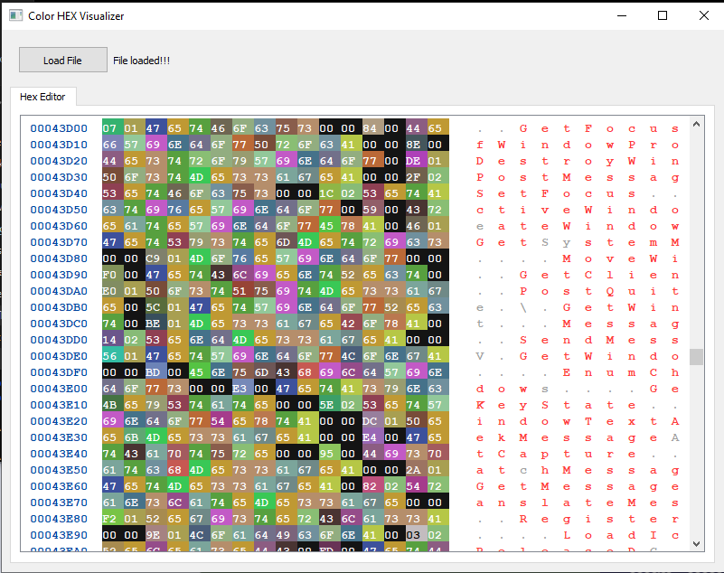Click byte 79 in row 00043D20
This screenshot has width=724, height=573.
coord(243,161)
